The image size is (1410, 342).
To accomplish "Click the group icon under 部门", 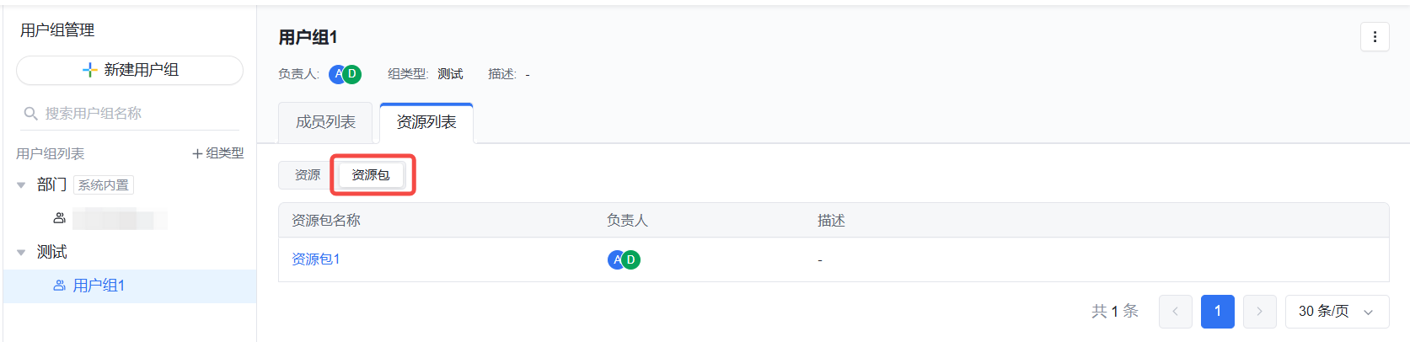I will coord(60,218).
